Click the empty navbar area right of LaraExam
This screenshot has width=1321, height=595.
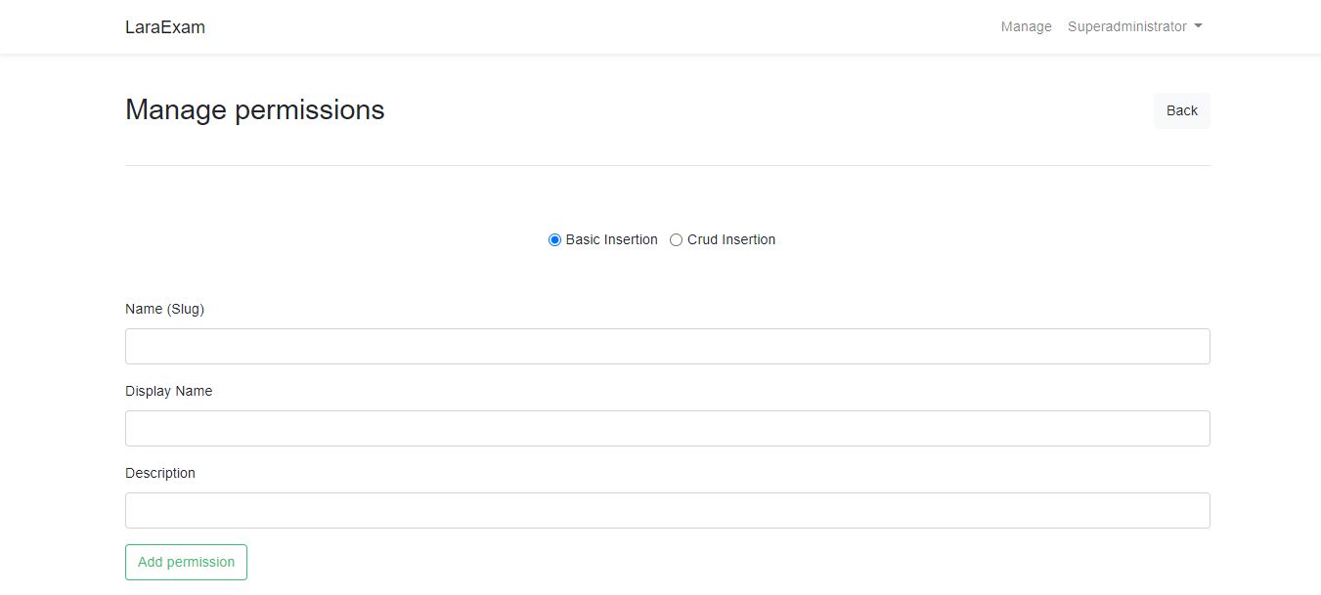click(587, 27)
